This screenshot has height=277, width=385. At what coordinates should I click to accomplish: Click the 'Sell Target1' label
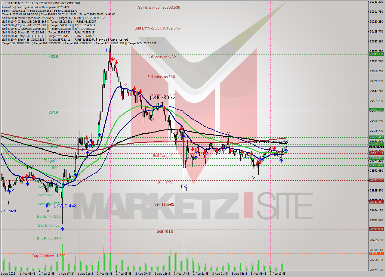(163, 155)
